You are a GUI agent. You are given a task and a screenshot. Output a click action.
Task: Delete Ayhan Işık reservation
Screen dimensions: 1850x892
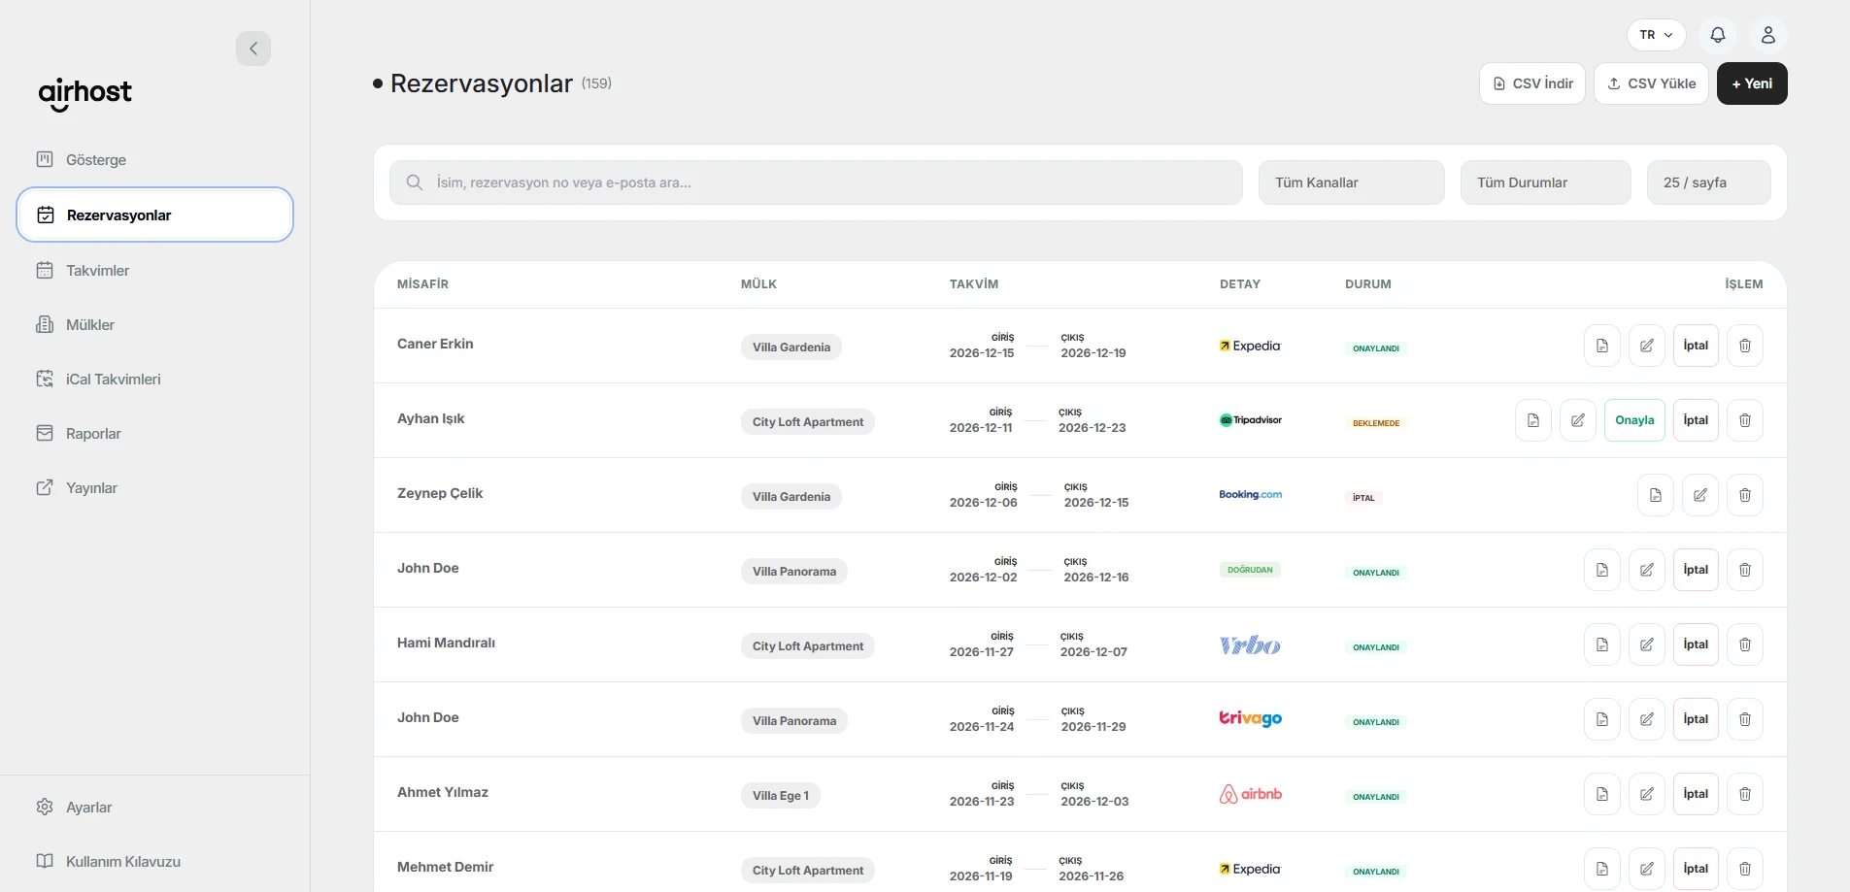point(1745,420)
